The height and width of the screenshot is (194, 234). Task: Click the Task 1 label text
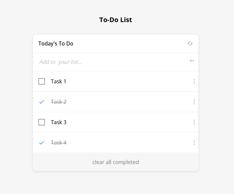[58, 81]
